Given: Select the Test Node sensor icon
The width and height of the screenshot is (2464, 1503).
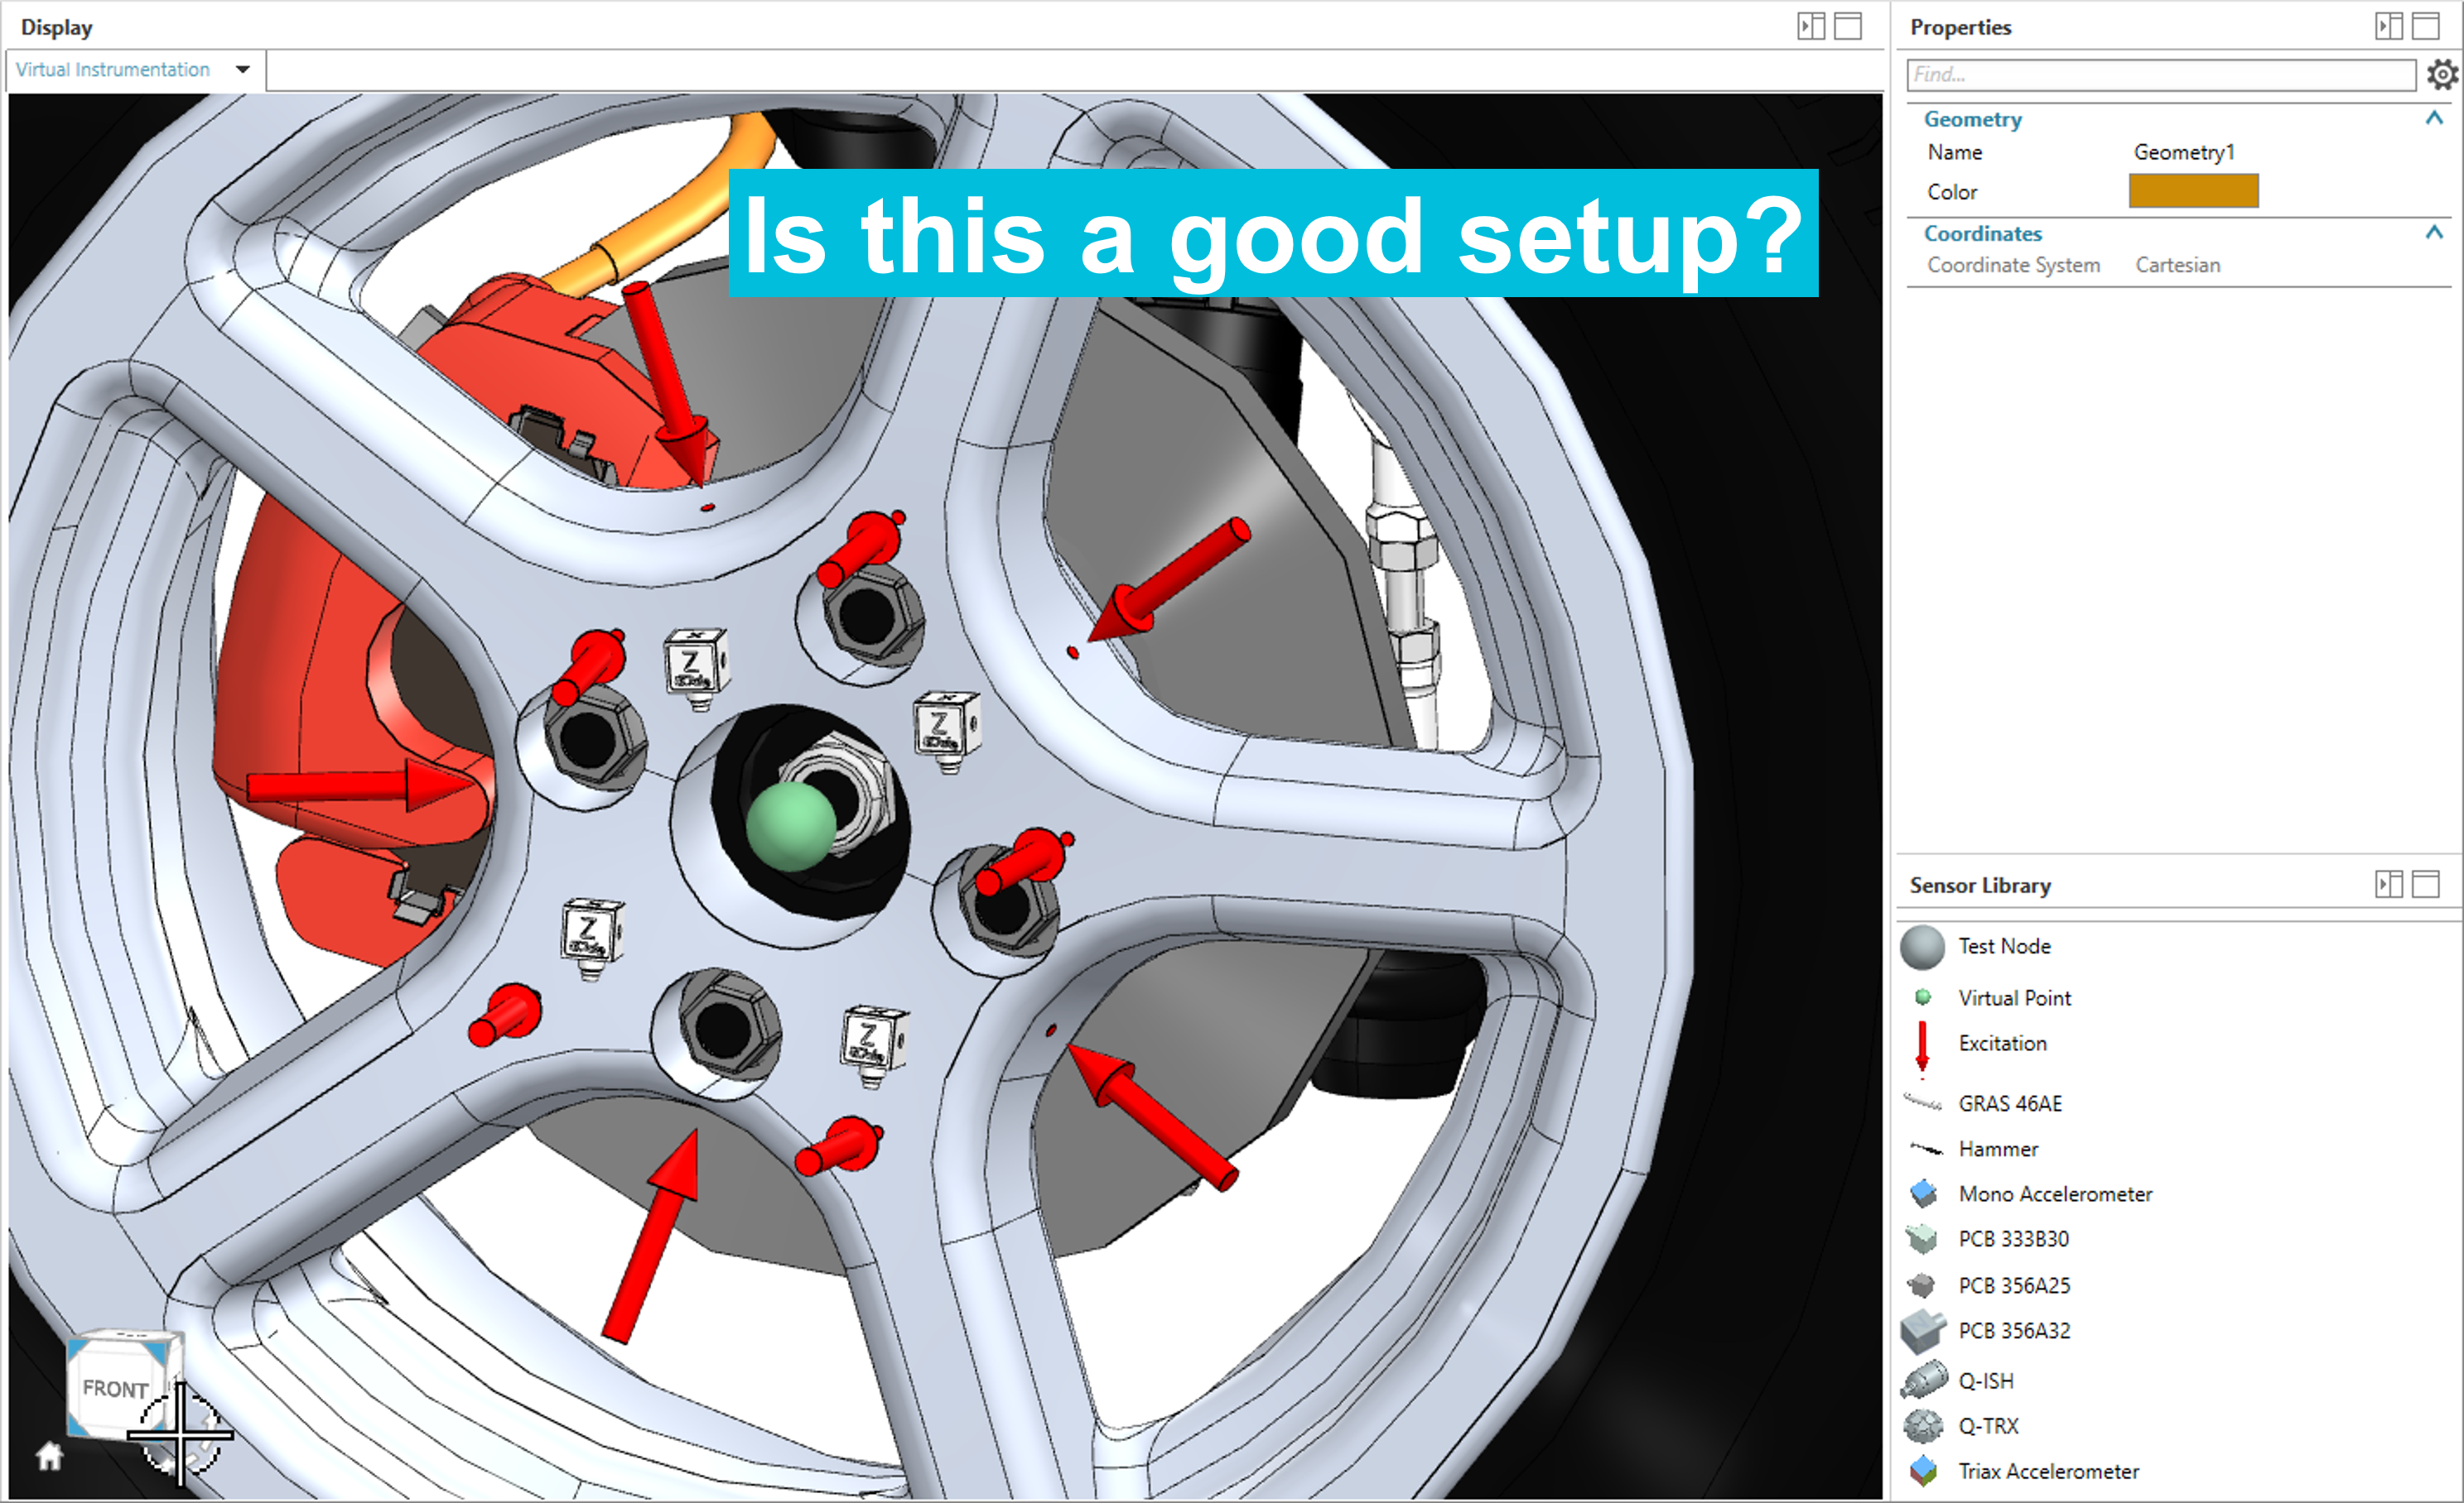Looking at the screenshot, I should pyautogui.click(x=1921, y=946).
